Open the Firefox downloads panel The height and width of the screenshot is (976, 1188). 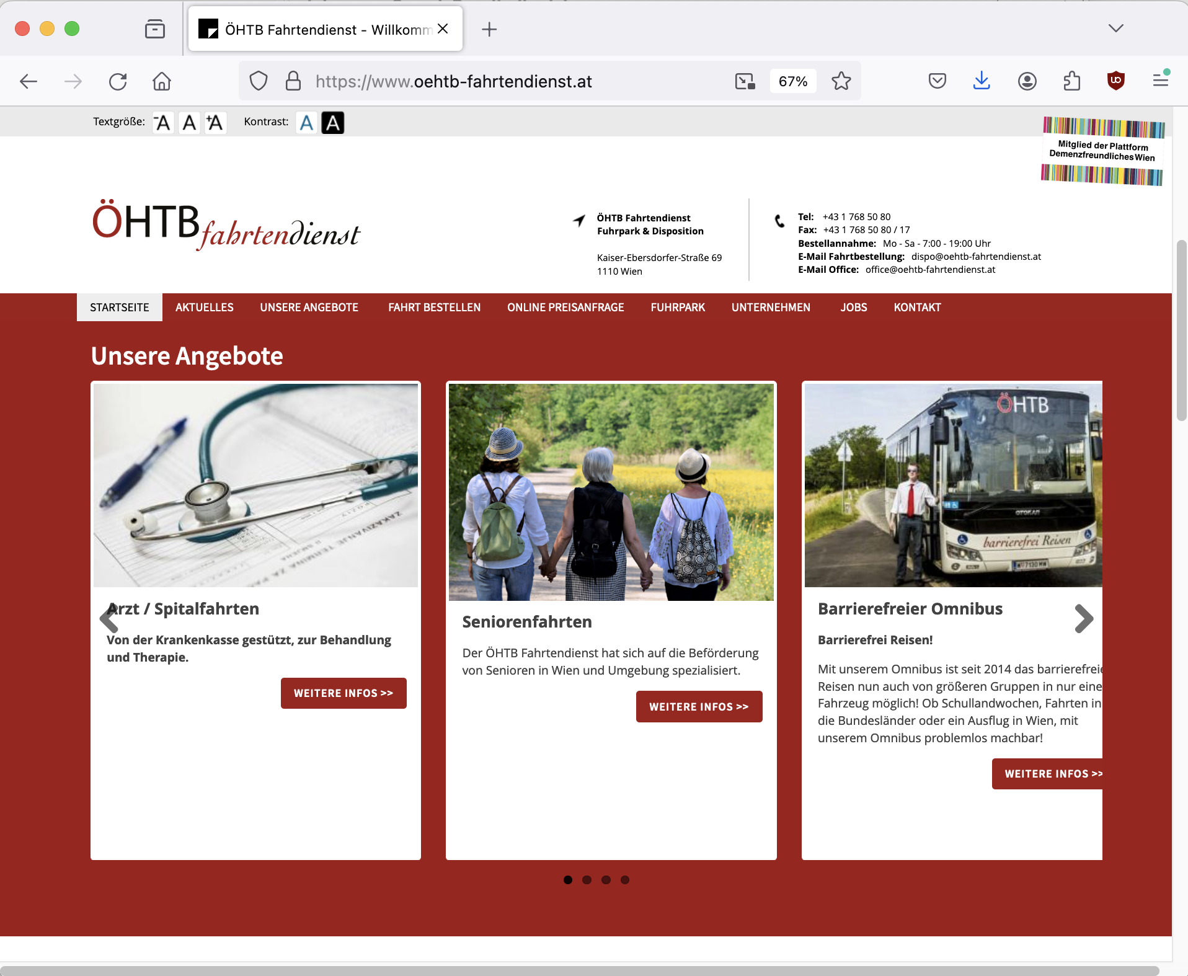982,81
